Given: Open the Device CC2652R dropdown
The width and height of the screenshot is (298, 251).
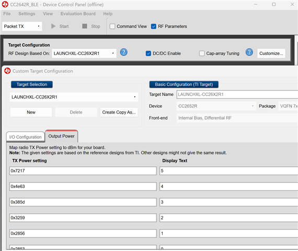Looking at the screenshot, I should 216,106.
